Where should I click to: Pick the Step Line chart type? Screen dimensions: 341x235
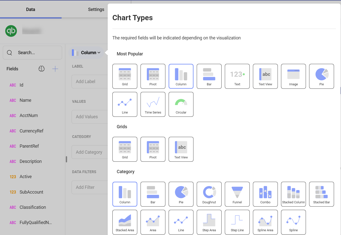pyautogui.click(x=237, y=222)
